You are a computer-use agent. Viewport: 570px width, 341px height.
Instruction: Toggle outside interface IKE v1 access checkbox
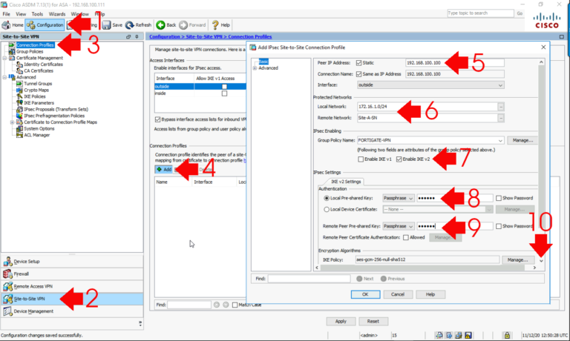coord(224,87)
